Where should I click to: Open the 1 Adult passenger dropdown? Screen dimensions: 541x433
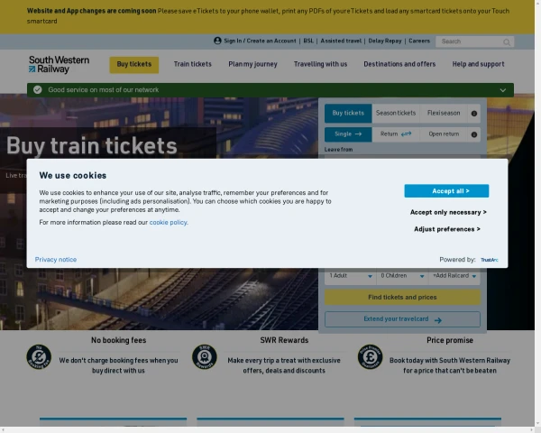(x=351, y=276)
